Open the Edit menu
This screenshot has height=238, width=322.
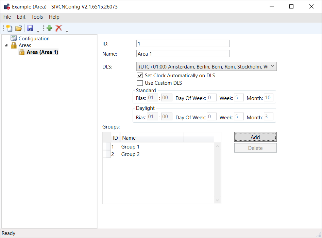click(x=21, y=17)
